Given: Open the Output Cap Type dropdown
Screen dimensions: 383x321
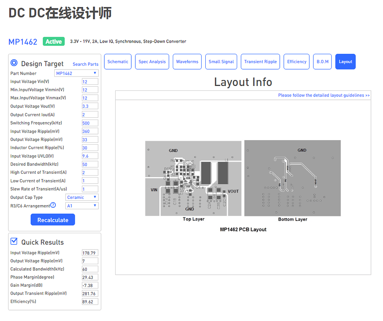Looking at the screenshot, I should tap(82, 197).
